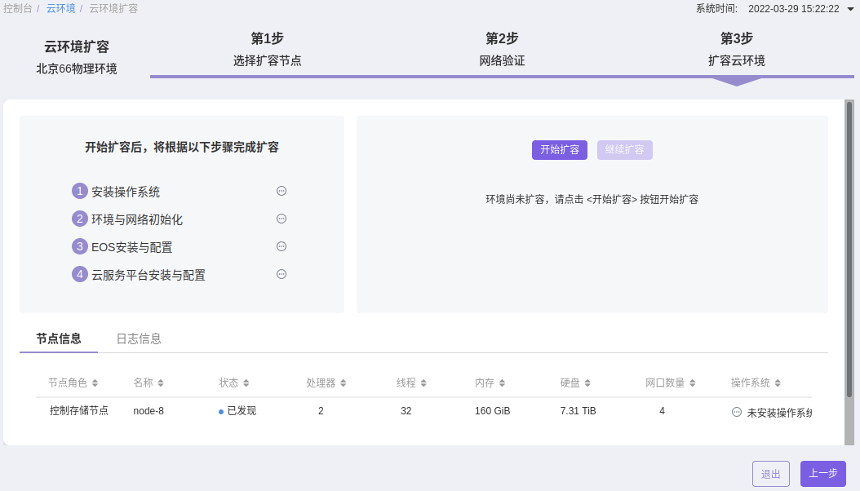Click the 未安装操作系统 status icon in node-8 row
Screen dimensions: 860x491
(x=737, y=412)
